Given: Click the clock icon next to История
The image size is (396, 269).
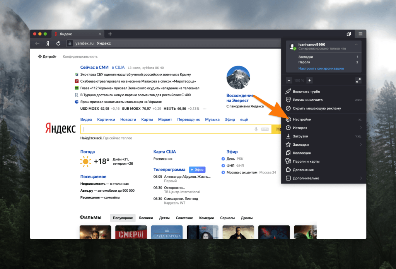Looking at the screenshot, I should tap(288, 128).
